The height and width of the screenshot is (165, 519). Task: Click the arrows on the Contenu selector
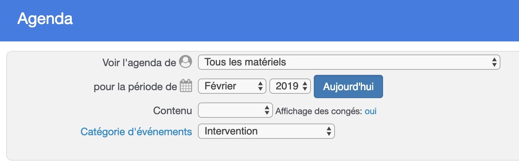point(267,110)
